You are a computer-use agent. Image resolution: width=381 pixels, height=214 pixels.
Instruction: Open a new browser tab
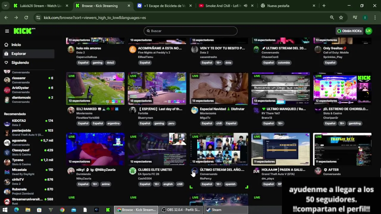pos(324,6)
